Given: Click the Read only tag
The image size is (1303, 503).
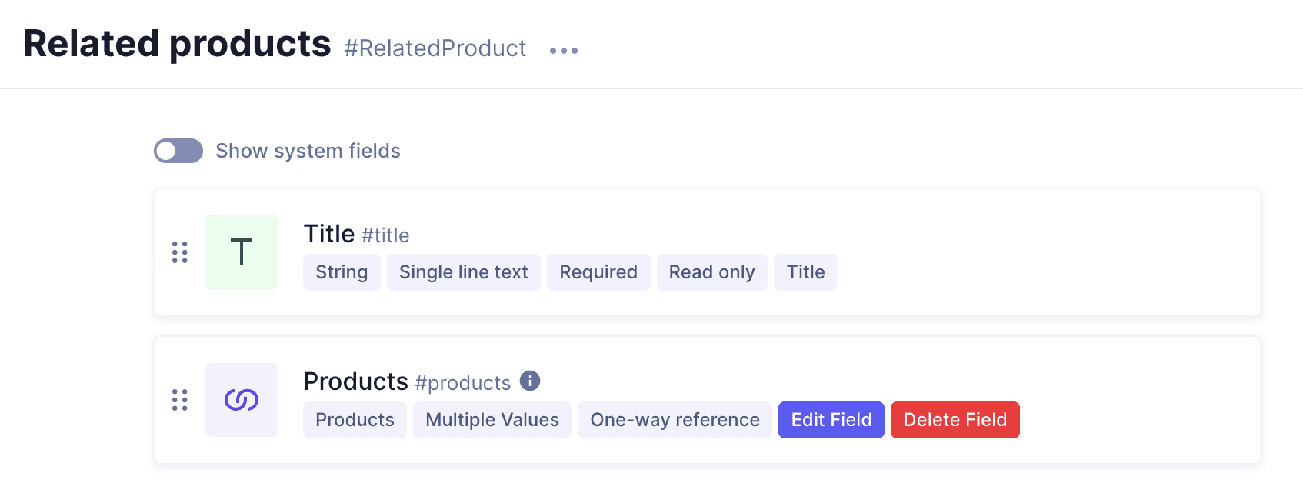Looking at the screenshot, I should tap(711, 272).
